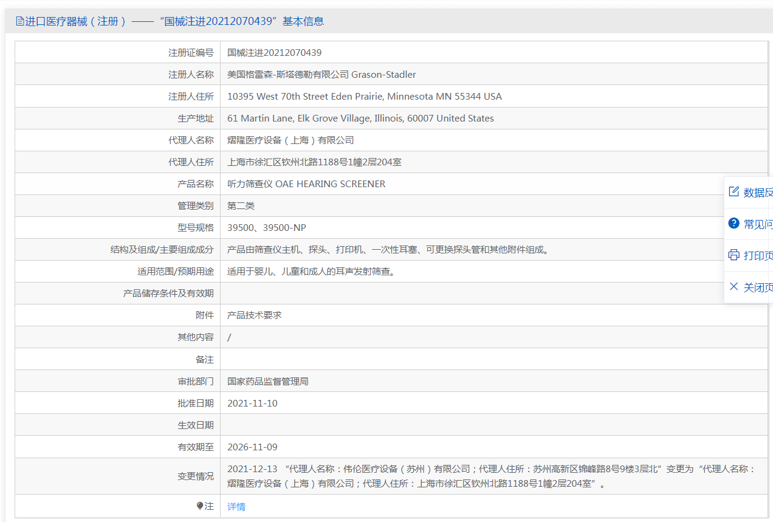This screenshot has height=522, width=773.
Task: Open the 详情 details link
Action: coord(236,507)
